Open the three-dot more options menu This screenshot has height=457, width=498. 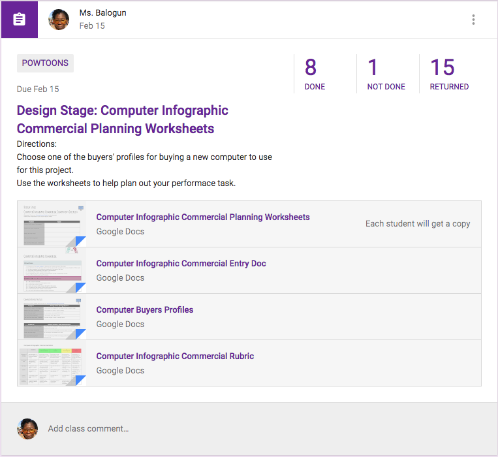[473, 20]
